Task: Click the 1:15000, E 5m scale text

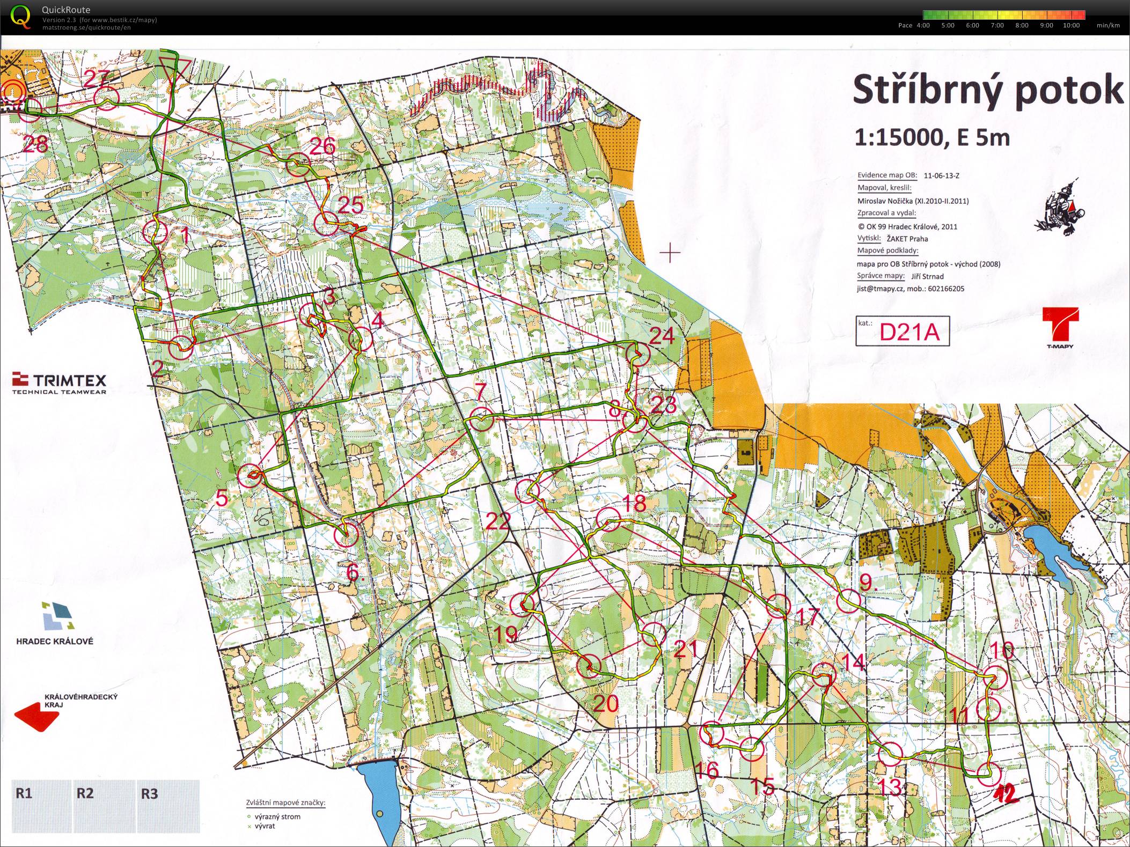Action: point(932,137)
